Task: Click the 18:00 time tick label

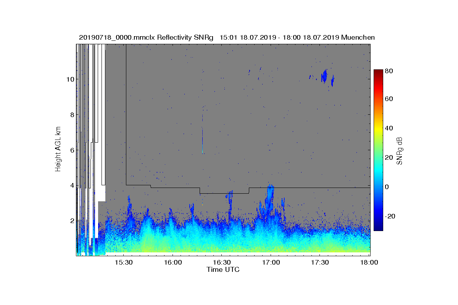Action: click(369, 262)
